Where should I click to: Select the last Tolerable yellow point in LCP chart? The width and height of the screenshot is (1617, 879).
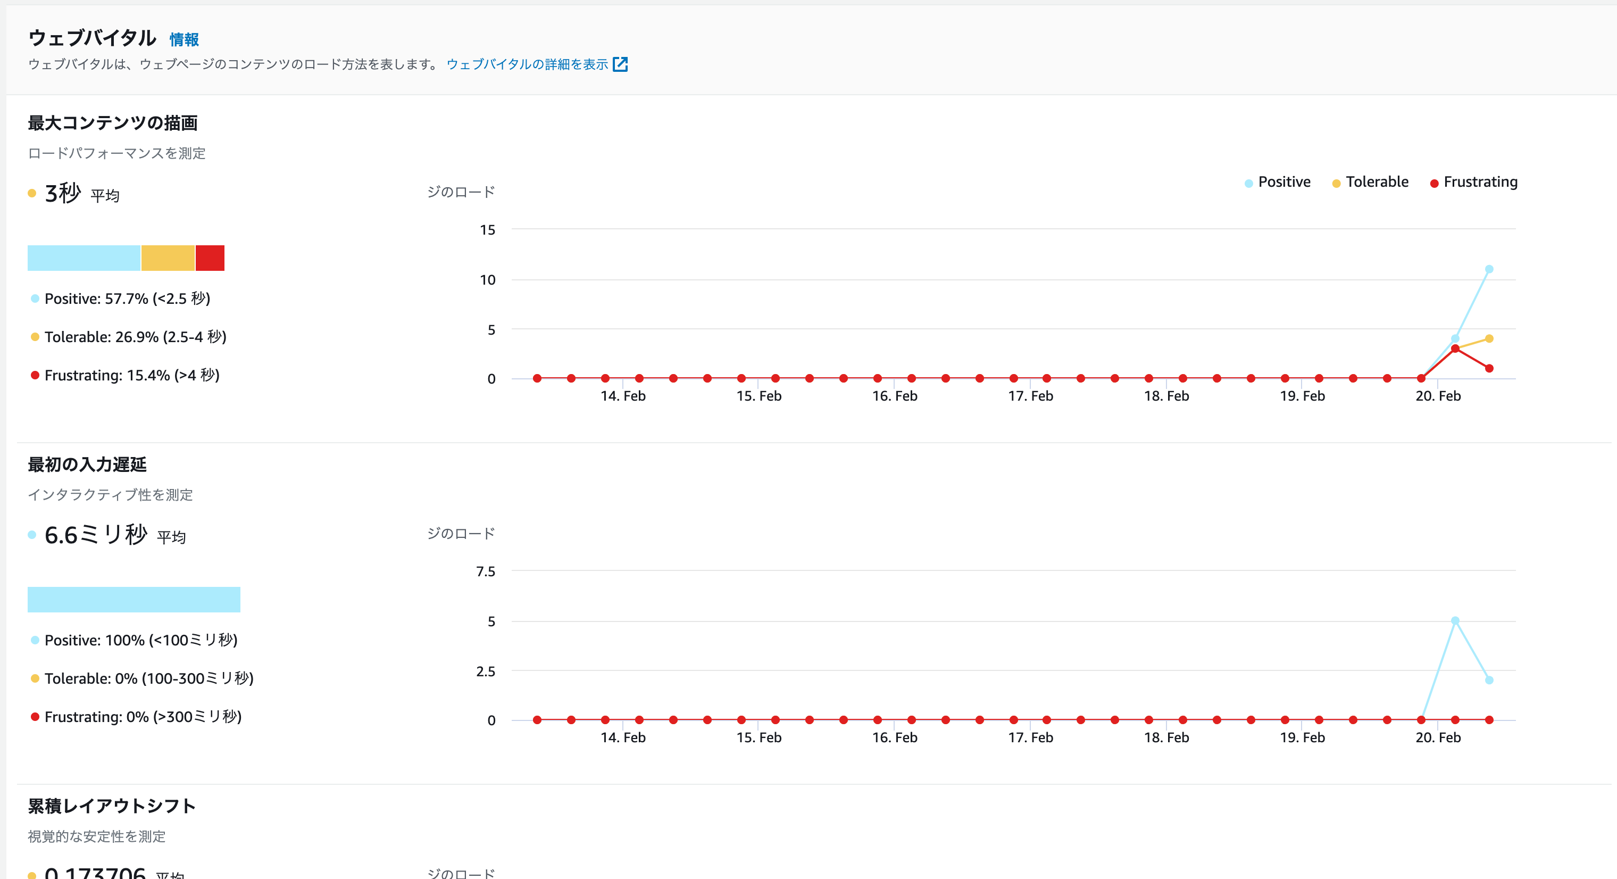pos(1489,339)
